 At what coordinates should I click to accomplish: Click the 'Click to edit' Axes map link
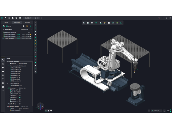click(22, 88)
